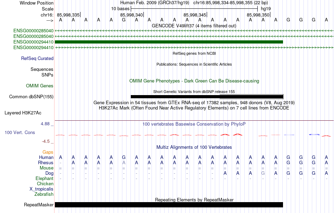334x213 pixels.
Task: Select the thick ENSG00000294410 exon bar
Action: [x=169, y=42]
